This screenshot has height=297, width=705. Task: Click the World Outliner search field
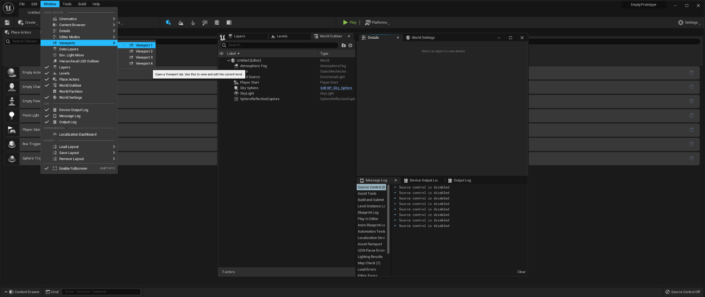click(x=280, y=45)
